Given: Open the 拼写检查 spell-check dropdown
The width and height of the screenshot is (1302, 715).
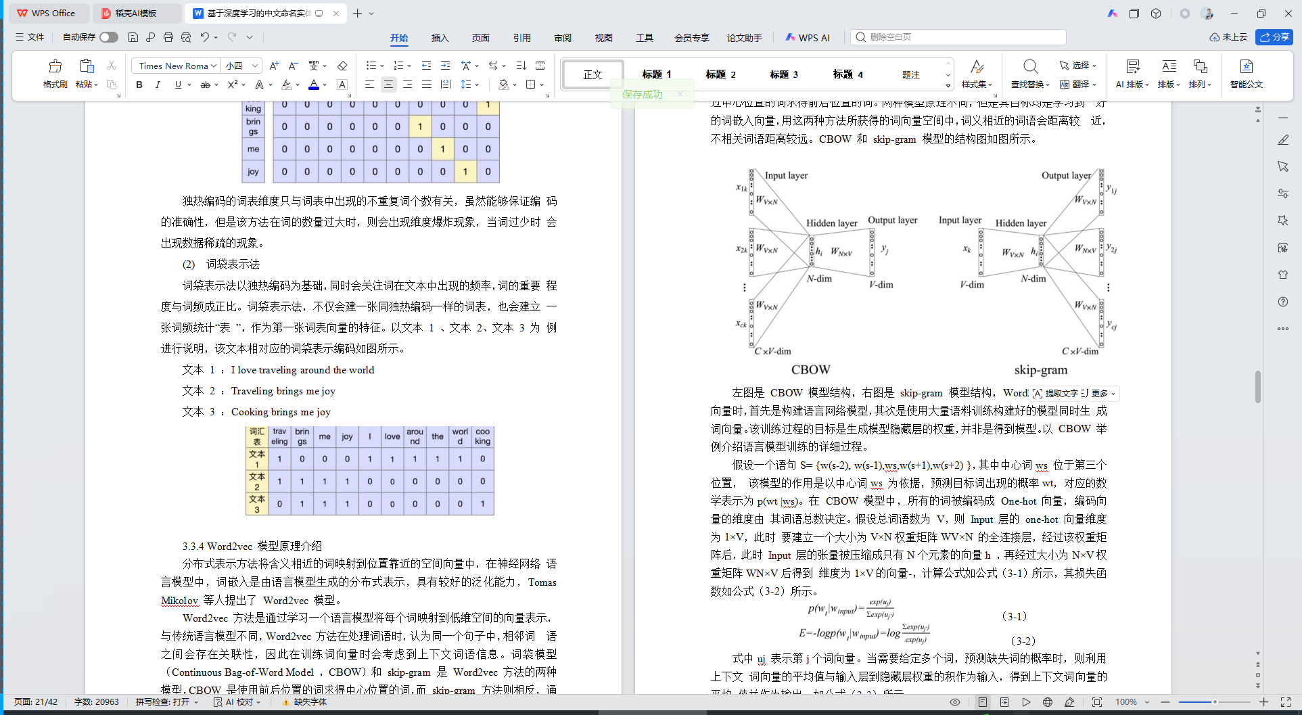Looking at the screenshot, I should (167, 702).
